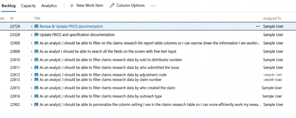Viewport: 296px width, 118px height.
Task: Open the Review & Update FRICE documentation link
Action: (x=71, y=26)
